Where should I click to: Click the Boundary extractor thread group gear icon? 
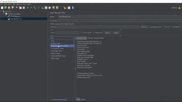pos(6,14)
